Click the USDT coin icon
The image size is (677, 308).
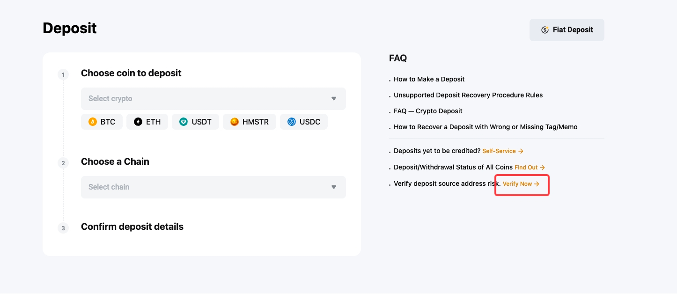(184, 122)
